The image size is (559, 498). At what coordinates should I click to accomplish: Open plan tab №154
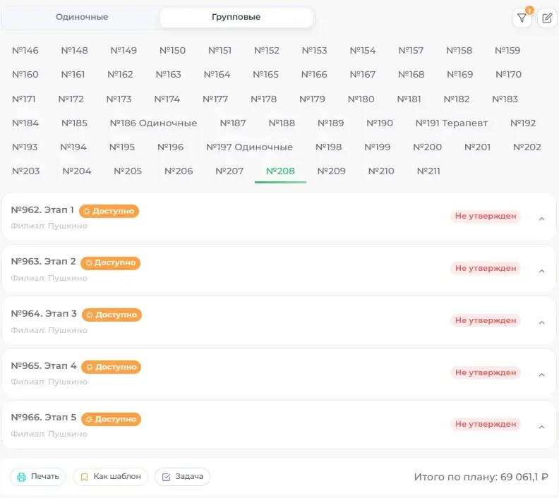coord(363,50)
